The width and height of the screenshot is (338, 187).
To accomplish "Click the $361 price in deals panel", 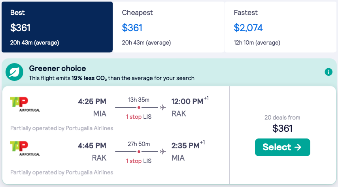I will click(282, 128).
